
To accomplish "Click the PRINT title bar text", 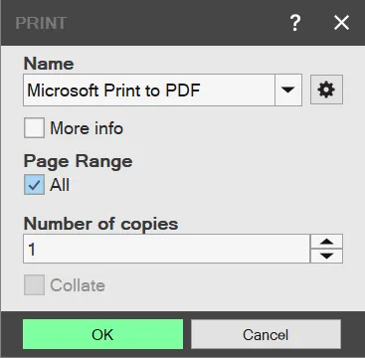I will click(x=41, y=23).
